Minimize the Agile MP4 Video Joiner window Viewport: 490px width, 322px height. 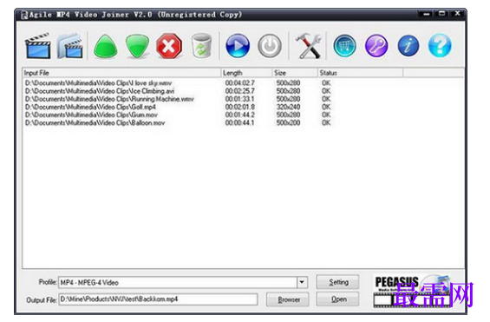point(426,14)
